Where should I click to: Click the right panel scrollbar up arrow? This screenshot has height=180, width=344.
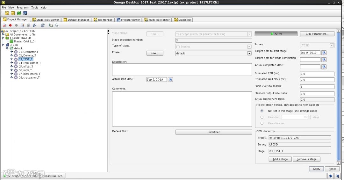[x=338, y=31]
